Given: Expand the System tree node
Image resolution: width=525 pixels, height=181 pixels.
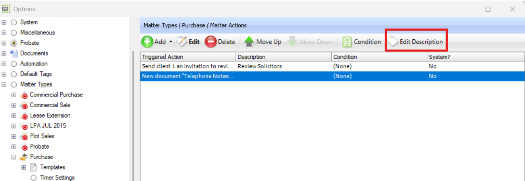Looking at the screenshot, I should pyautogui.click(x=4, y=22).
